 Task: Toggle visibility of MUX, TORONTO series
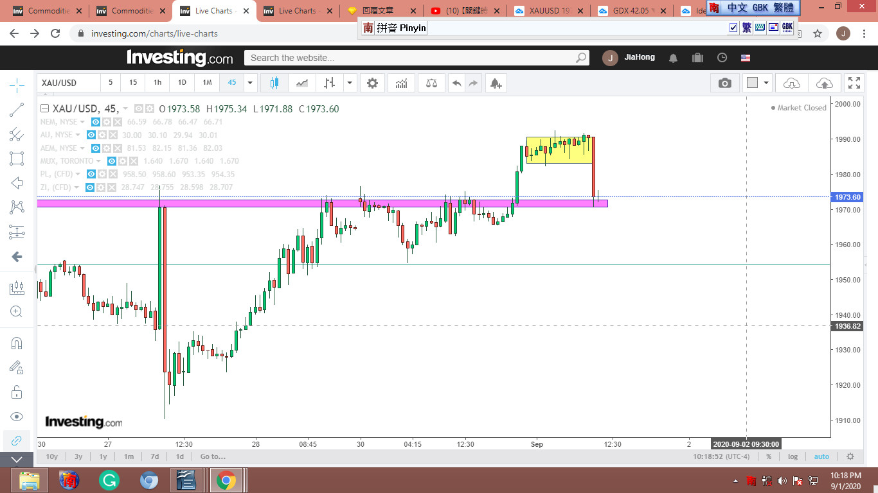[112, 161]
